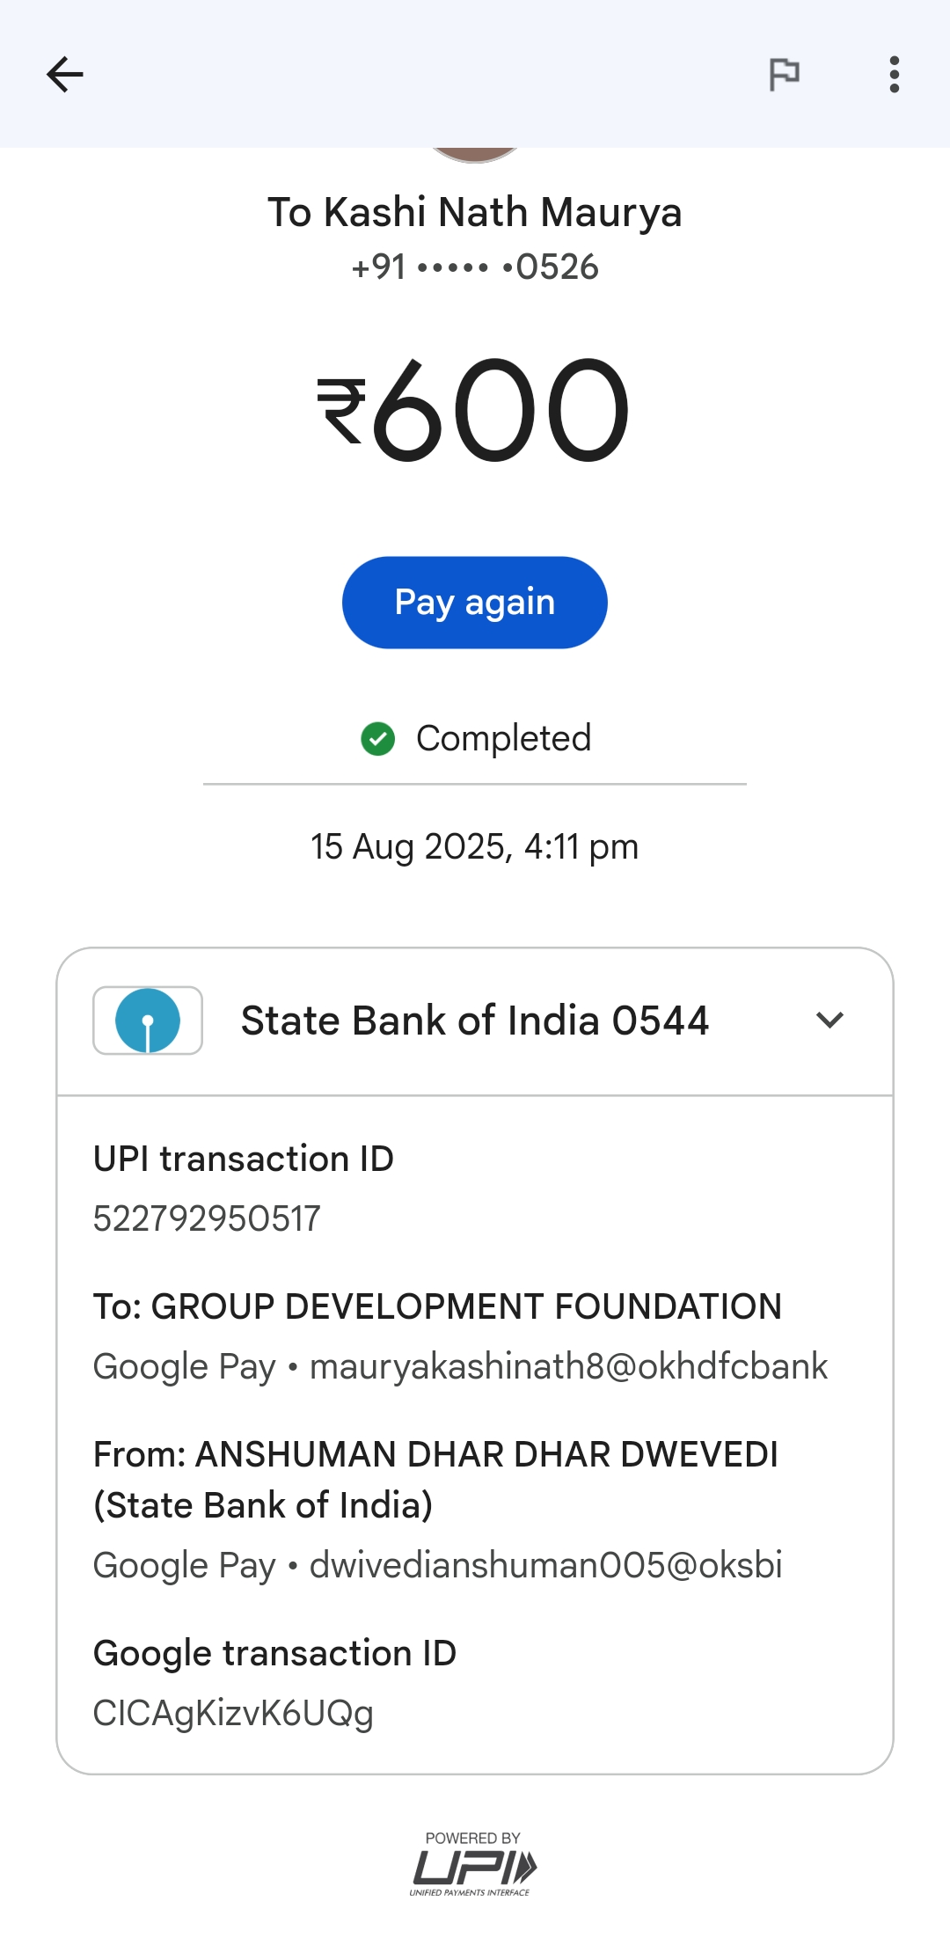Tap the Google transaction ID value
This screenshot has height=1946, width=950.
(234, 1714)
